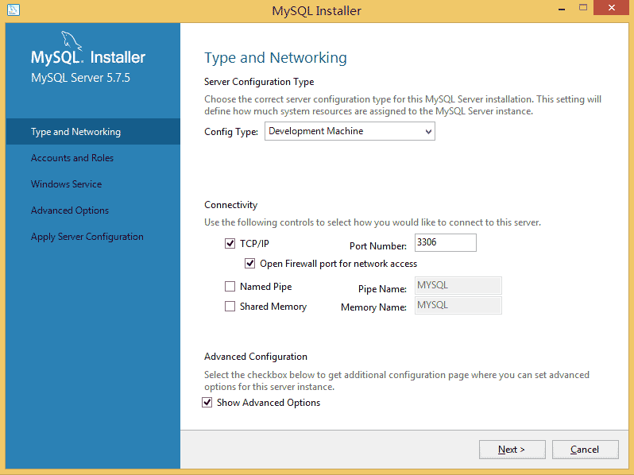Click the Port Number input field
The image size is (634, 475).
pyautogui.click(x=445, y=243)
